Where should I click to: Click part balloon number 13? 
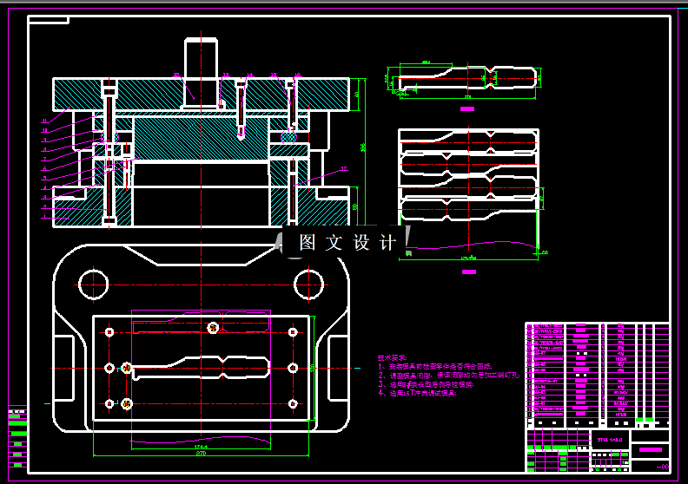226,75
